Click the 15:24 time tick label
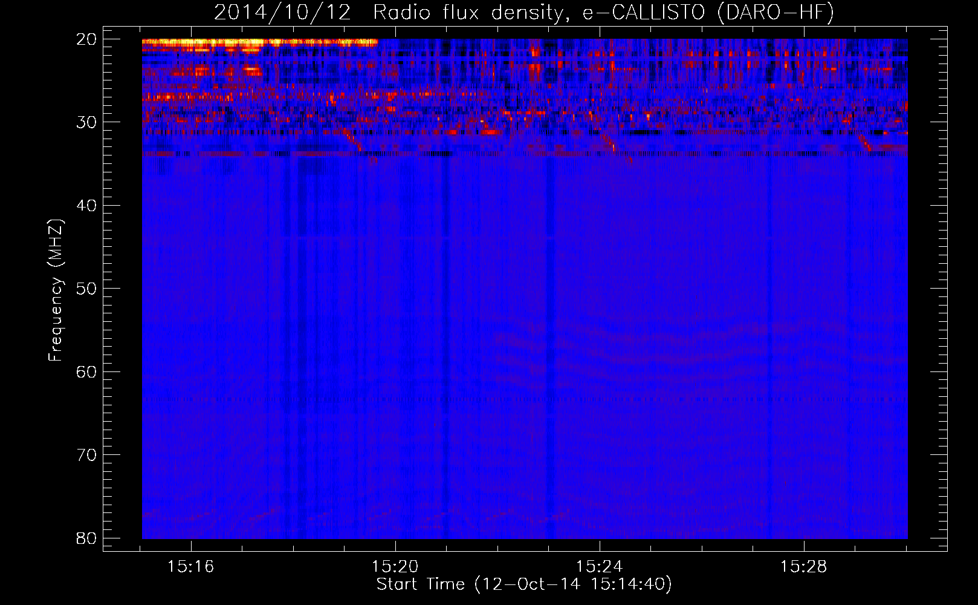Image resolution: width=978 pixels, height=605 pixels. pos(600,567)
